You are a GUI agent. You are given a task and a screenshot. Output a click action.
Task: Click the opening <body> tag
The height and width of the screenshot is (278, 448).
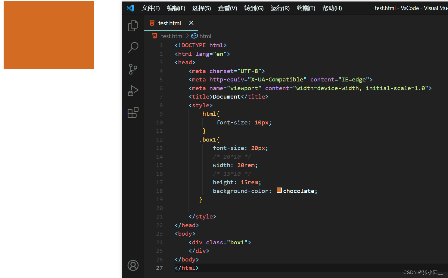point(185,234)
